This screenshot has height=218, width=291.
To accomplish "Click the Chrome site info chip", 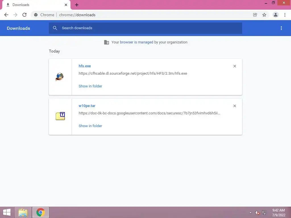I will [x=44, y=15].
